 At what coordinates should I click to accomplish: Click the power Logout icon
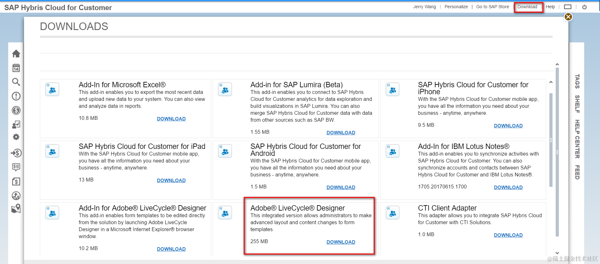(584, 7)
